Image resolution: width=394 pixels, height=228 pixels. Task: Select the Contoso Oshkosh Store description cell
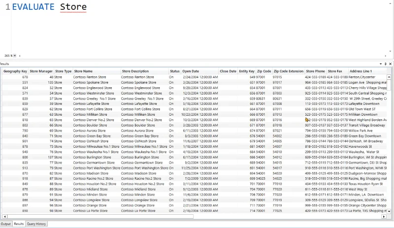click(144, 141)
